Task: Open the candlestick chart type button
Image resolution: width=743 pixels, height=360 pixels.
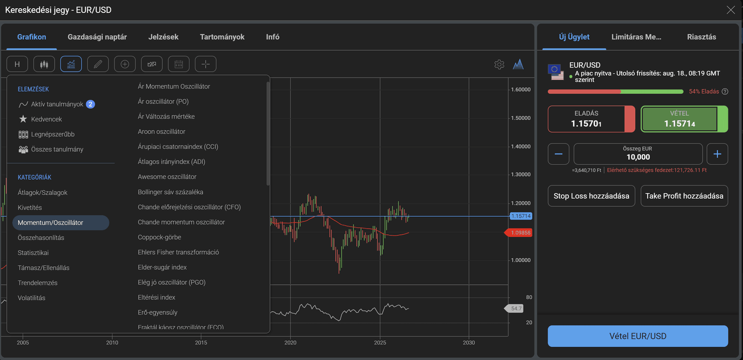Action: (x=44, y=64)
